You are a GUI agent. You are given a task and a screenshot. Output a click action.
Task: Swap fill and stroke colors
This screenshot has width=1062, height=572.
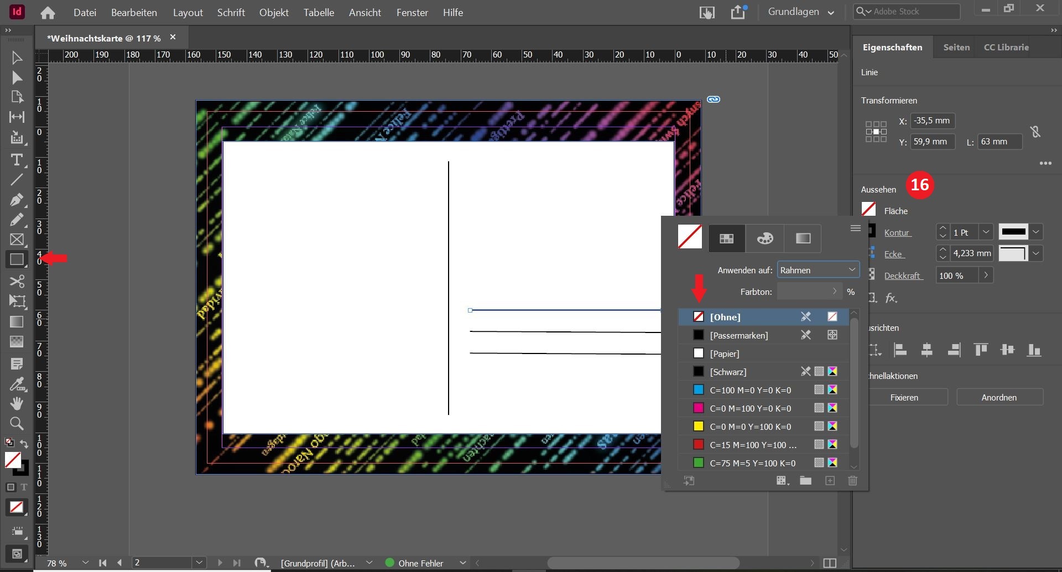click(x=24, y=444)
